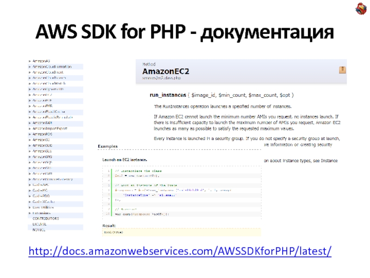Expand the AmazonAS tree node arrow
This screenshot has height=278, width=370.
pyautogui.click(x=30, y=61)
